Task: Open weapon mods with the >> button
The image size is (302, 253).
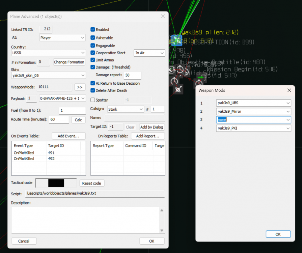Action: [x=80, y=87]
